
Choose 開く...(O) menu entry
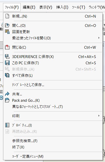click(x=53, y=26)
